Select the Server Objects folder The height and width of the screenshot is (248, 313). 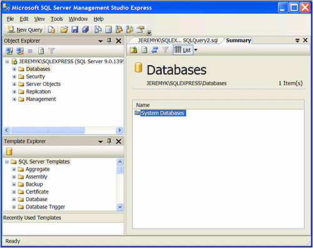tap(43, 84)
